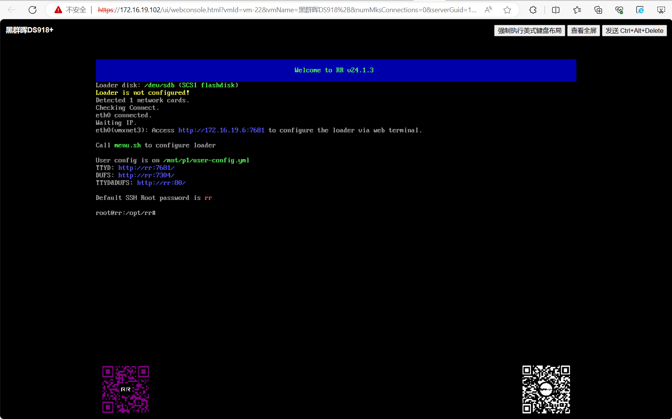Reload the web console page

pyautogui.click(x=33, y=10)
